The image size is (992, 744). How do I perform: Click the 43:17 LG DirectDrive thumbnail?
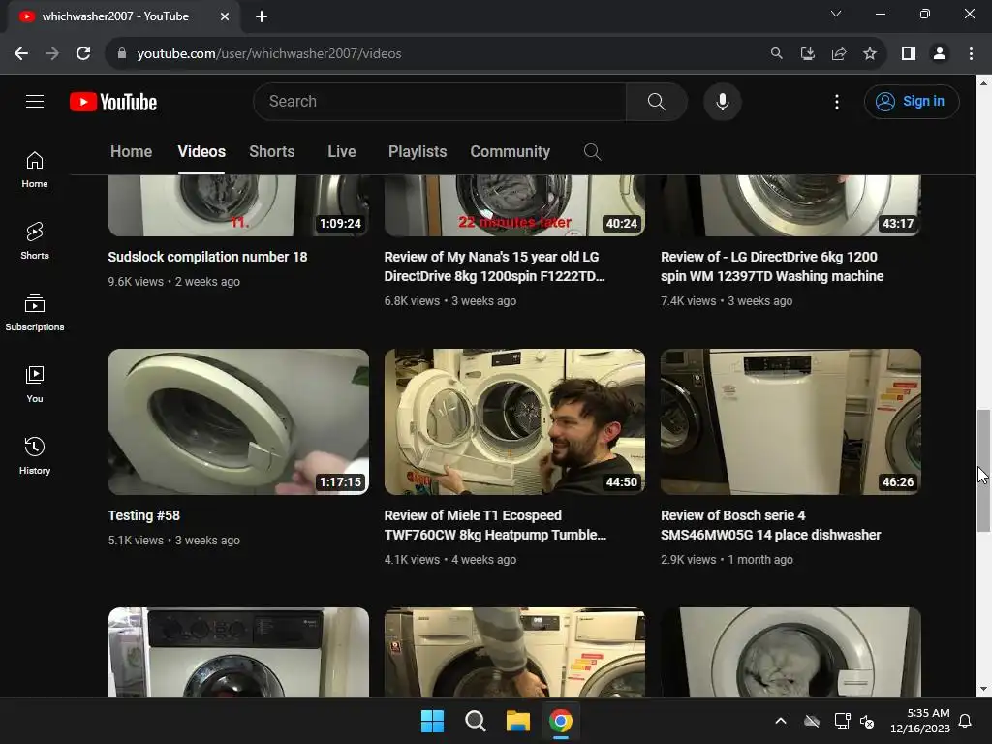[x=790, y=205]
